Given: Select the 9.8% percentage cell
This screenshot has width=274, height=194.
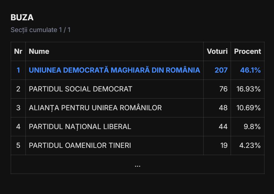Looking at the screenshot, I should (252, 127).
